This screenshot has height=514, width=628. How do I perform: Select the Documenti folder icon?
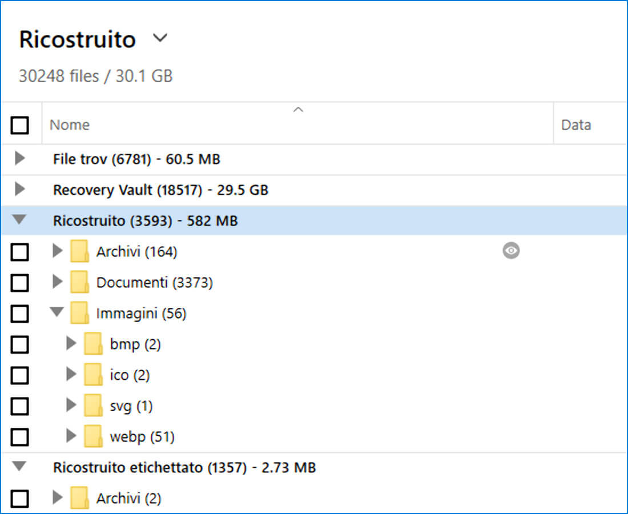[x=79, y=282]
